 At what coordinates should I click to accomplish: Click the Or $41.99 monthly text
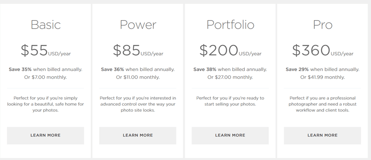click(x=322, y=77)
